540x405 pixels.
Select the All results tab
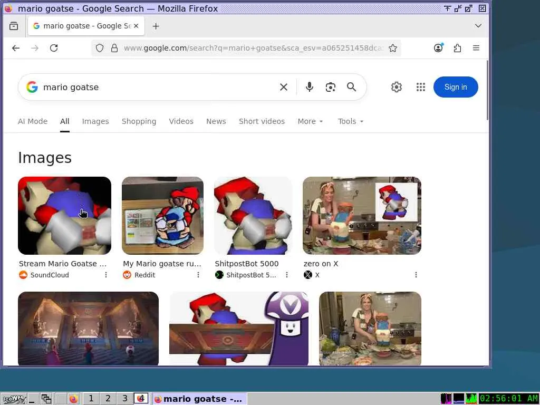tap(65, 121)
